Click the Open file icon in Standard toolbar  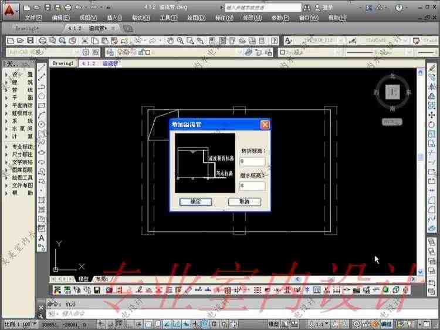click(20, 41)
